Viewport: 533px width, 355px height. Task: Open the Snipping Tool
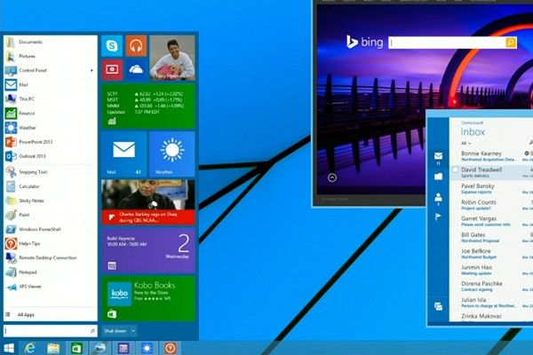[x=51, y=172]
